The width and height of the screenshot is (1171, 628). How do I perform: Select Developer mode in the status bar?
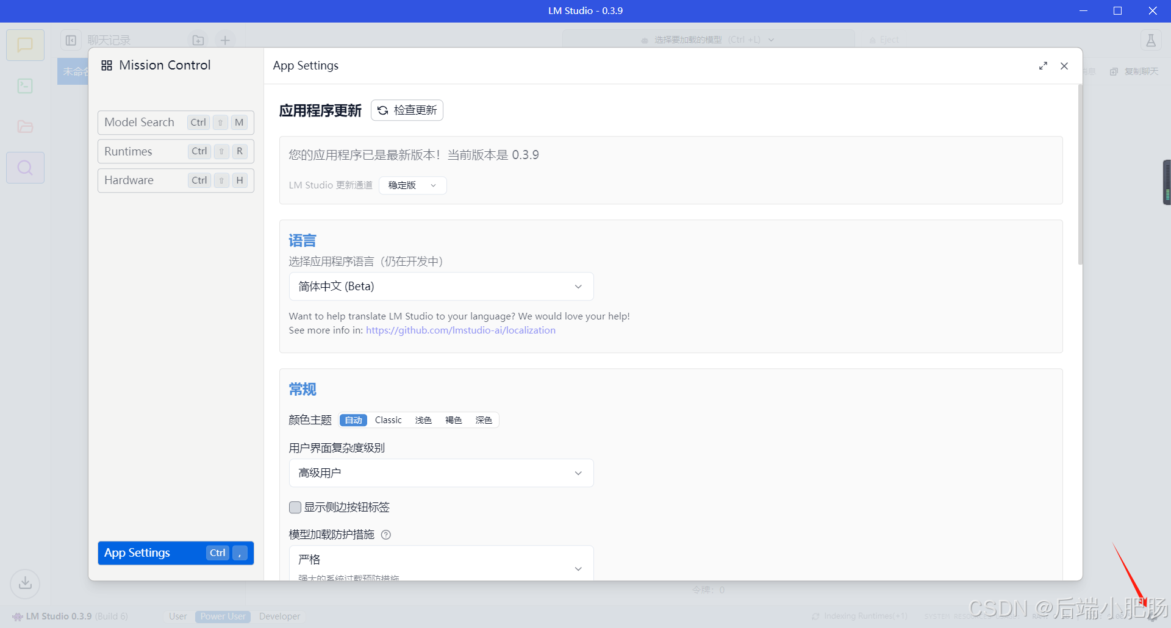tap(279, 616)
